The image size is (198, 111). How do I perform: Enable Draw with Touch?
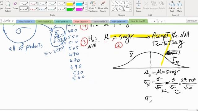pyautogui.click(x=103, y=6)
